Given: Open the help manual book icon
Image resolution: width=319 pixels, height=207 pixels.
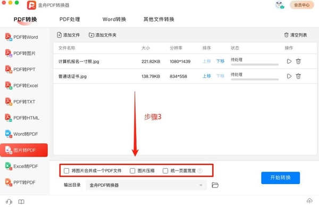Looking at the screenshot, I should (21, 202).
